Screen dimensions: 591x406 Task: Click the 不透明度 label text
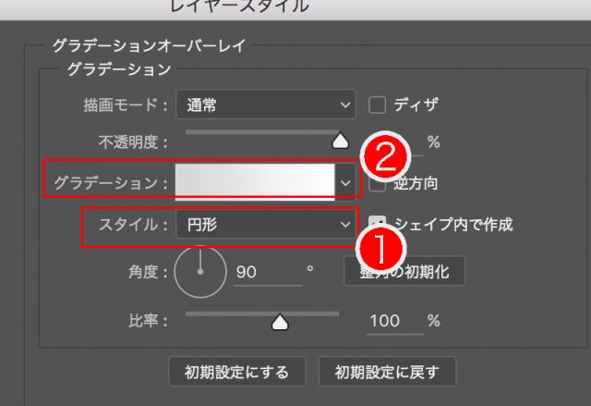click(x=134, y=142)
